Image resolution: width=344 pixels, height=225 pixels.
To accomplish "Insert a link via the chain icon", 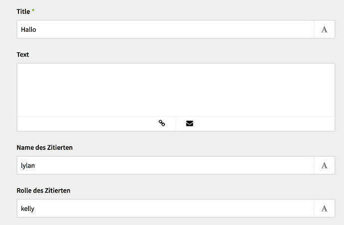I will coord(162,123).
